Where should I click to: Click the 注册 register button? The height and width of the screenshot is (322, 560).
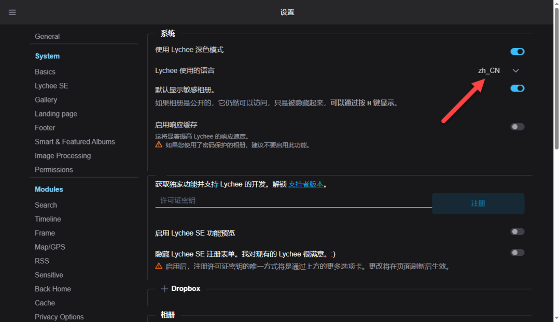(x=478, y=203)
